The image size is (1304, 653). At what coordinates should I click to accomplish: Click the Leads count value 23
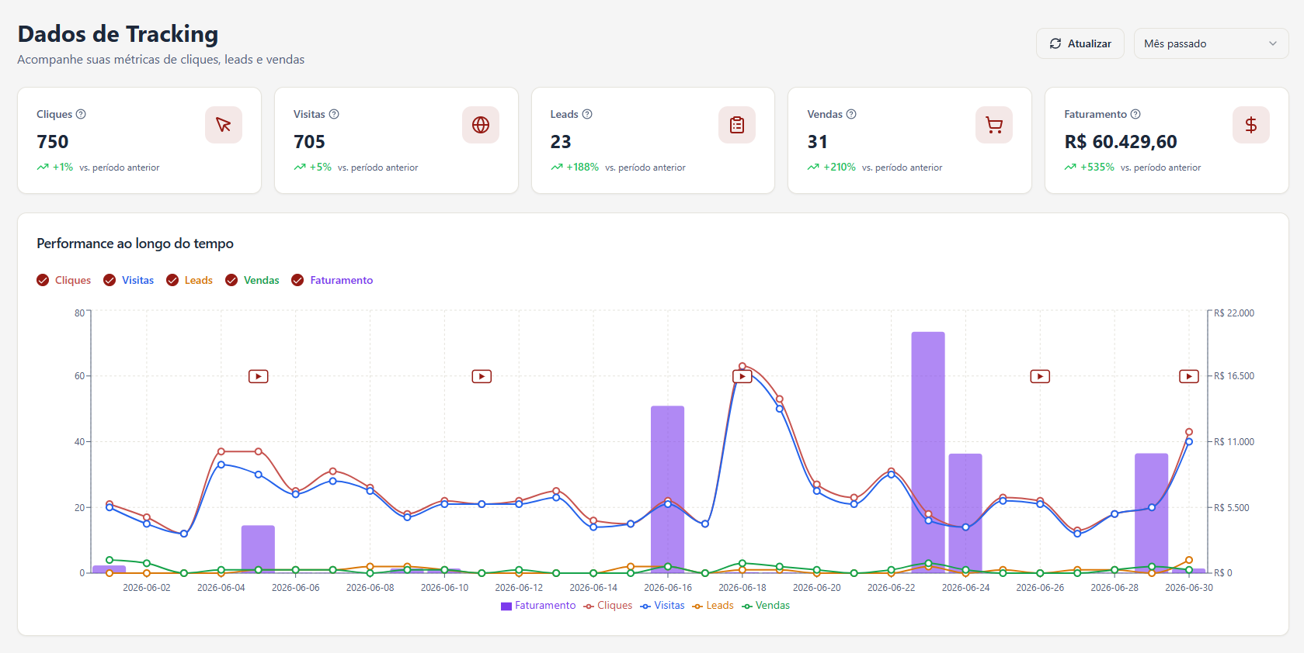(x=561, y=142)
